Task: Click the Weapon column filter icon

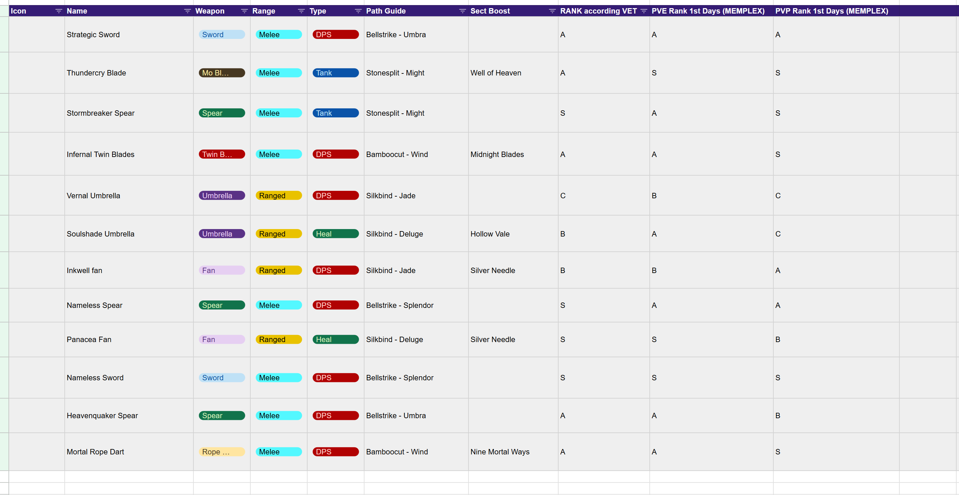Action: pos(244,11)
